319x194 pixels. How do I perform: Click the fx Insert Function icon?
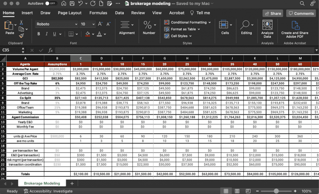click(50, 50)
